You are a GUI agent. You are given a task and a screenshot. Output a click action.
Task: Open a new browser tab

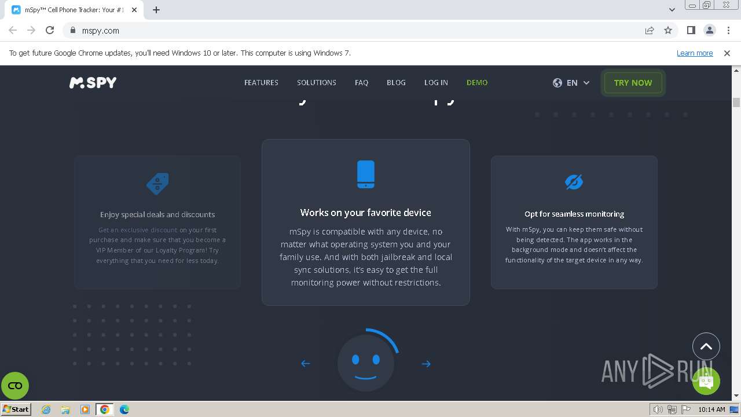tap(156, 10)
